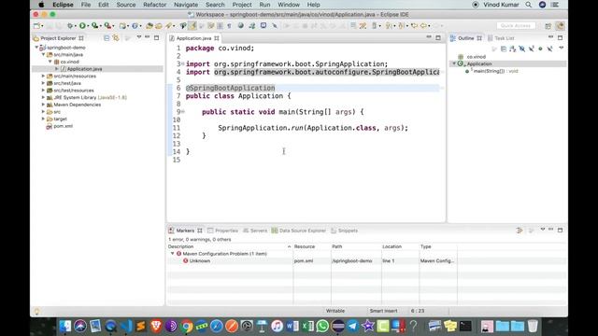Click the Java EE perspective icon
The height and width of the screenshot is (336, 598).
pos(560,26)
